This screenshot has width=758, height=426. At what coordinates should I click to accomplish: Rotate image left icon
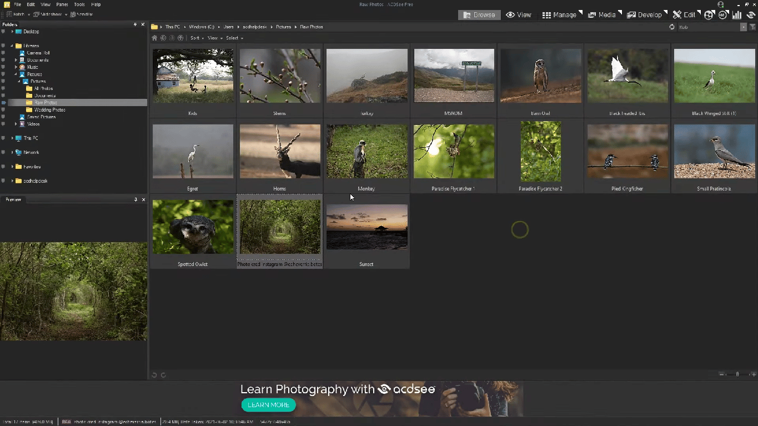[154, 375]
